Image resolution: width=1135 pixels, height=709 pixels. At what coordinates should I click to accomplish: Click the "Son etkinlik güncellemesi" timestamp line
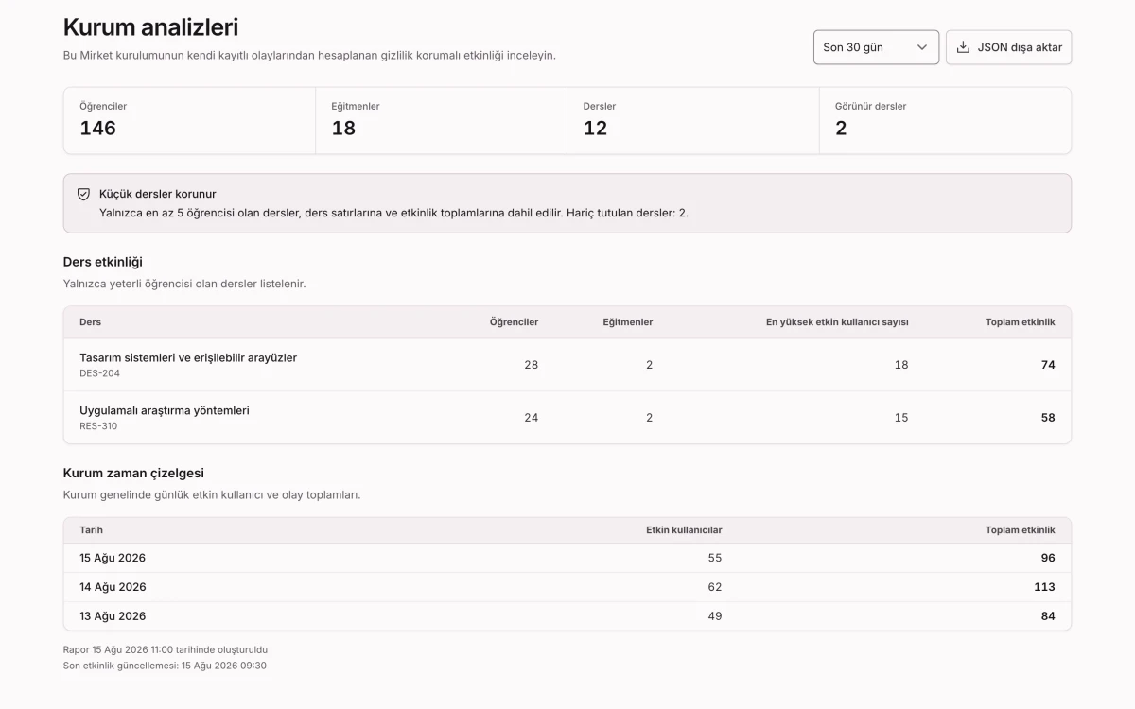coord(165,666)
